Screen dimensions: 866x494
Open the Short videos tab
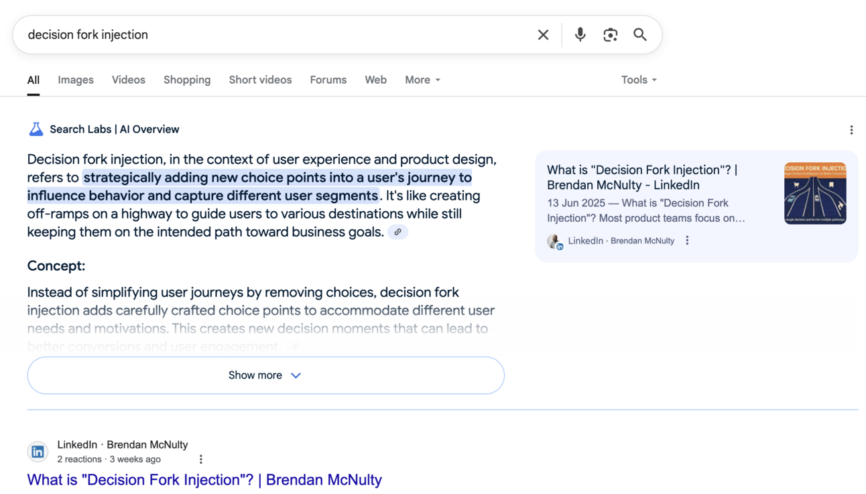pos(260,80)
